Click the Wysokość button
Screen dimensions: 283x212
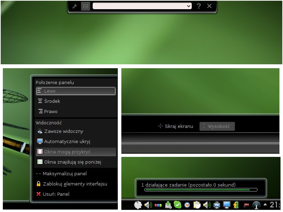click(x=217, y=126)
